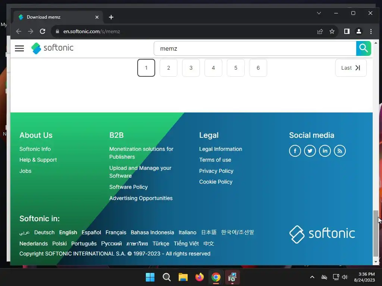The width and height of the screenshot is (382, 286).
Task: Open Chrome profile avatar menu
Action: point(358,31)
